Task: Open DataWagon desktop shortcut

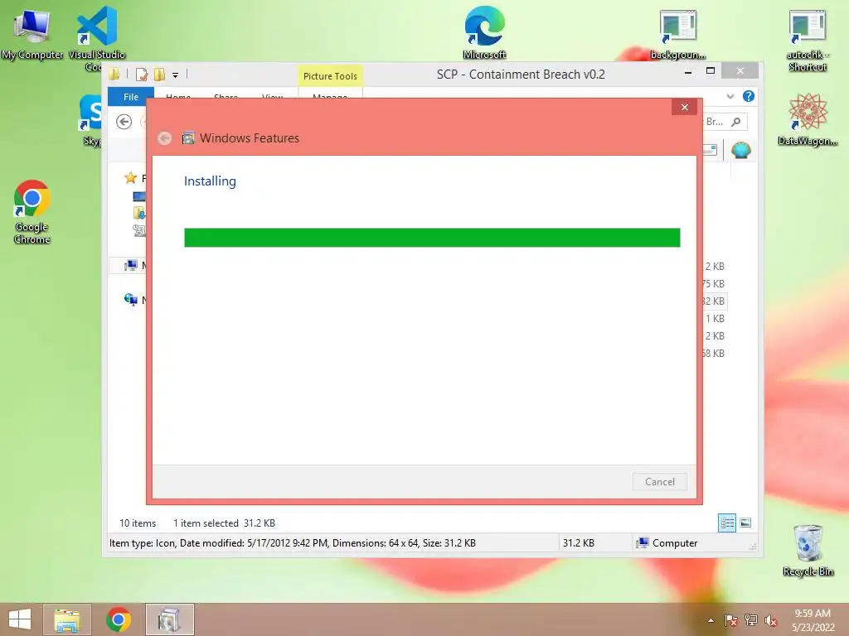Action: click(808, 119)
